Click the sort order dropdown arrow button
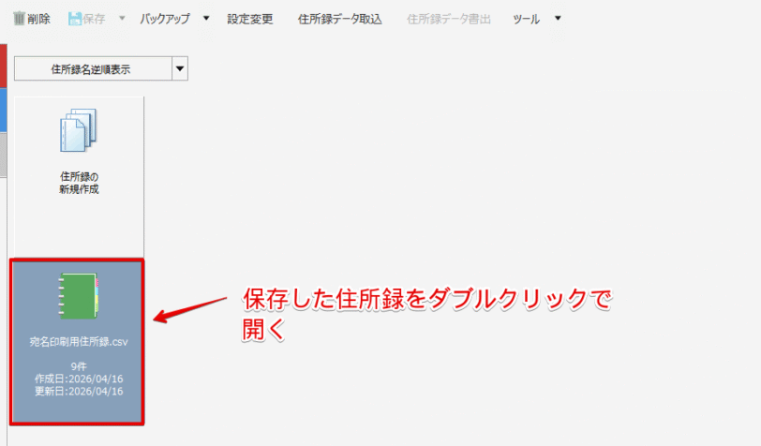761x446 pixels. pyautogui.click(x=180, y=69)
